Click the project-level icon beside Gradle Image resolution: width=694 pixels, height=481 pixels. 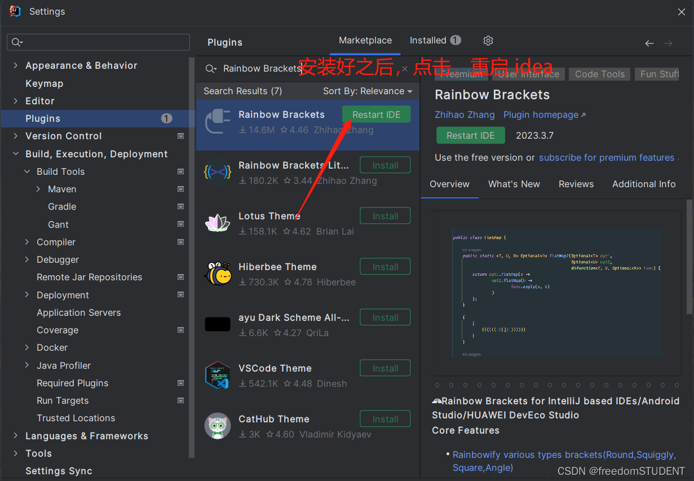pyautogui.click(x=180, y=206)
